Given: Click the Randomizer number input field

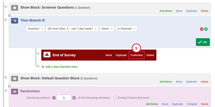Looking at the screenshot, I should (64, 98).
